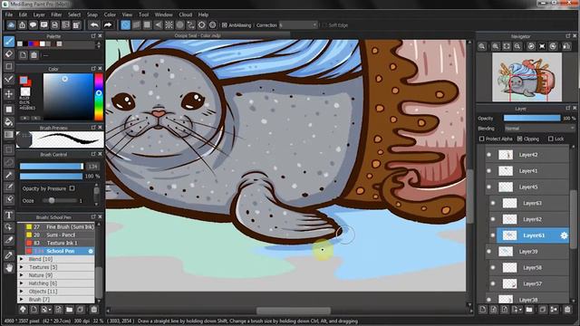Open the Filter menu
580x326 pixels.
[56, 14]
